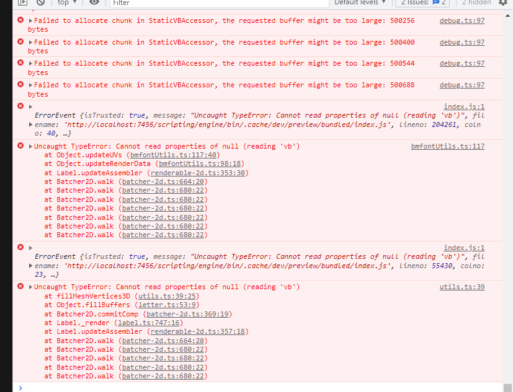Open bmfontUtils.ts:98:18 in stack trace
This screenshot has height=392, width=513.
(x=200, y=163)
